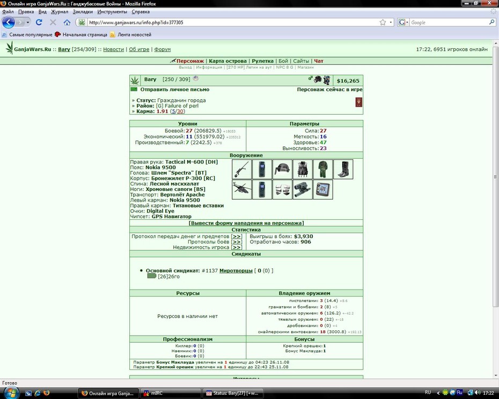Click the Магазин submenu link

pyautogui.click(x=305, y=67)
